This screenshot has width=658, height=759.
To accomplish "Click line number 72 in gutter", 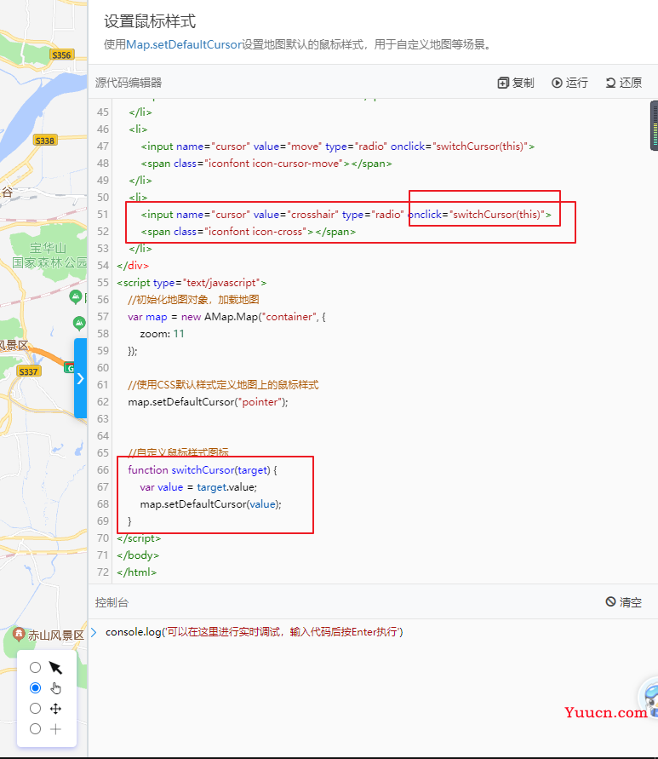I will pos(102,572).
